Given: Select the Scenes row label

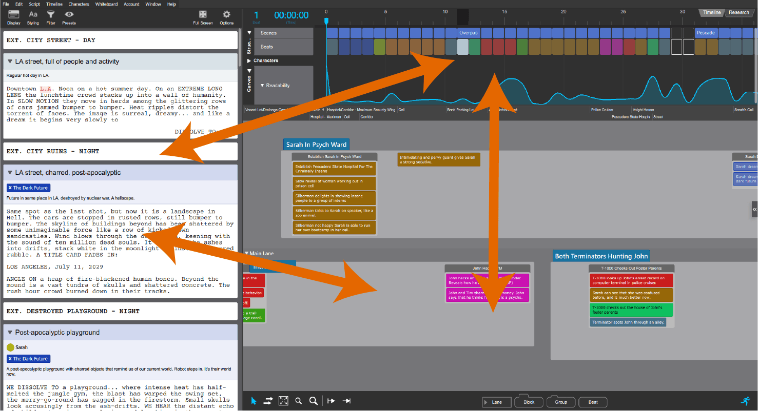Looking at the screenshot, I should 283,33.
